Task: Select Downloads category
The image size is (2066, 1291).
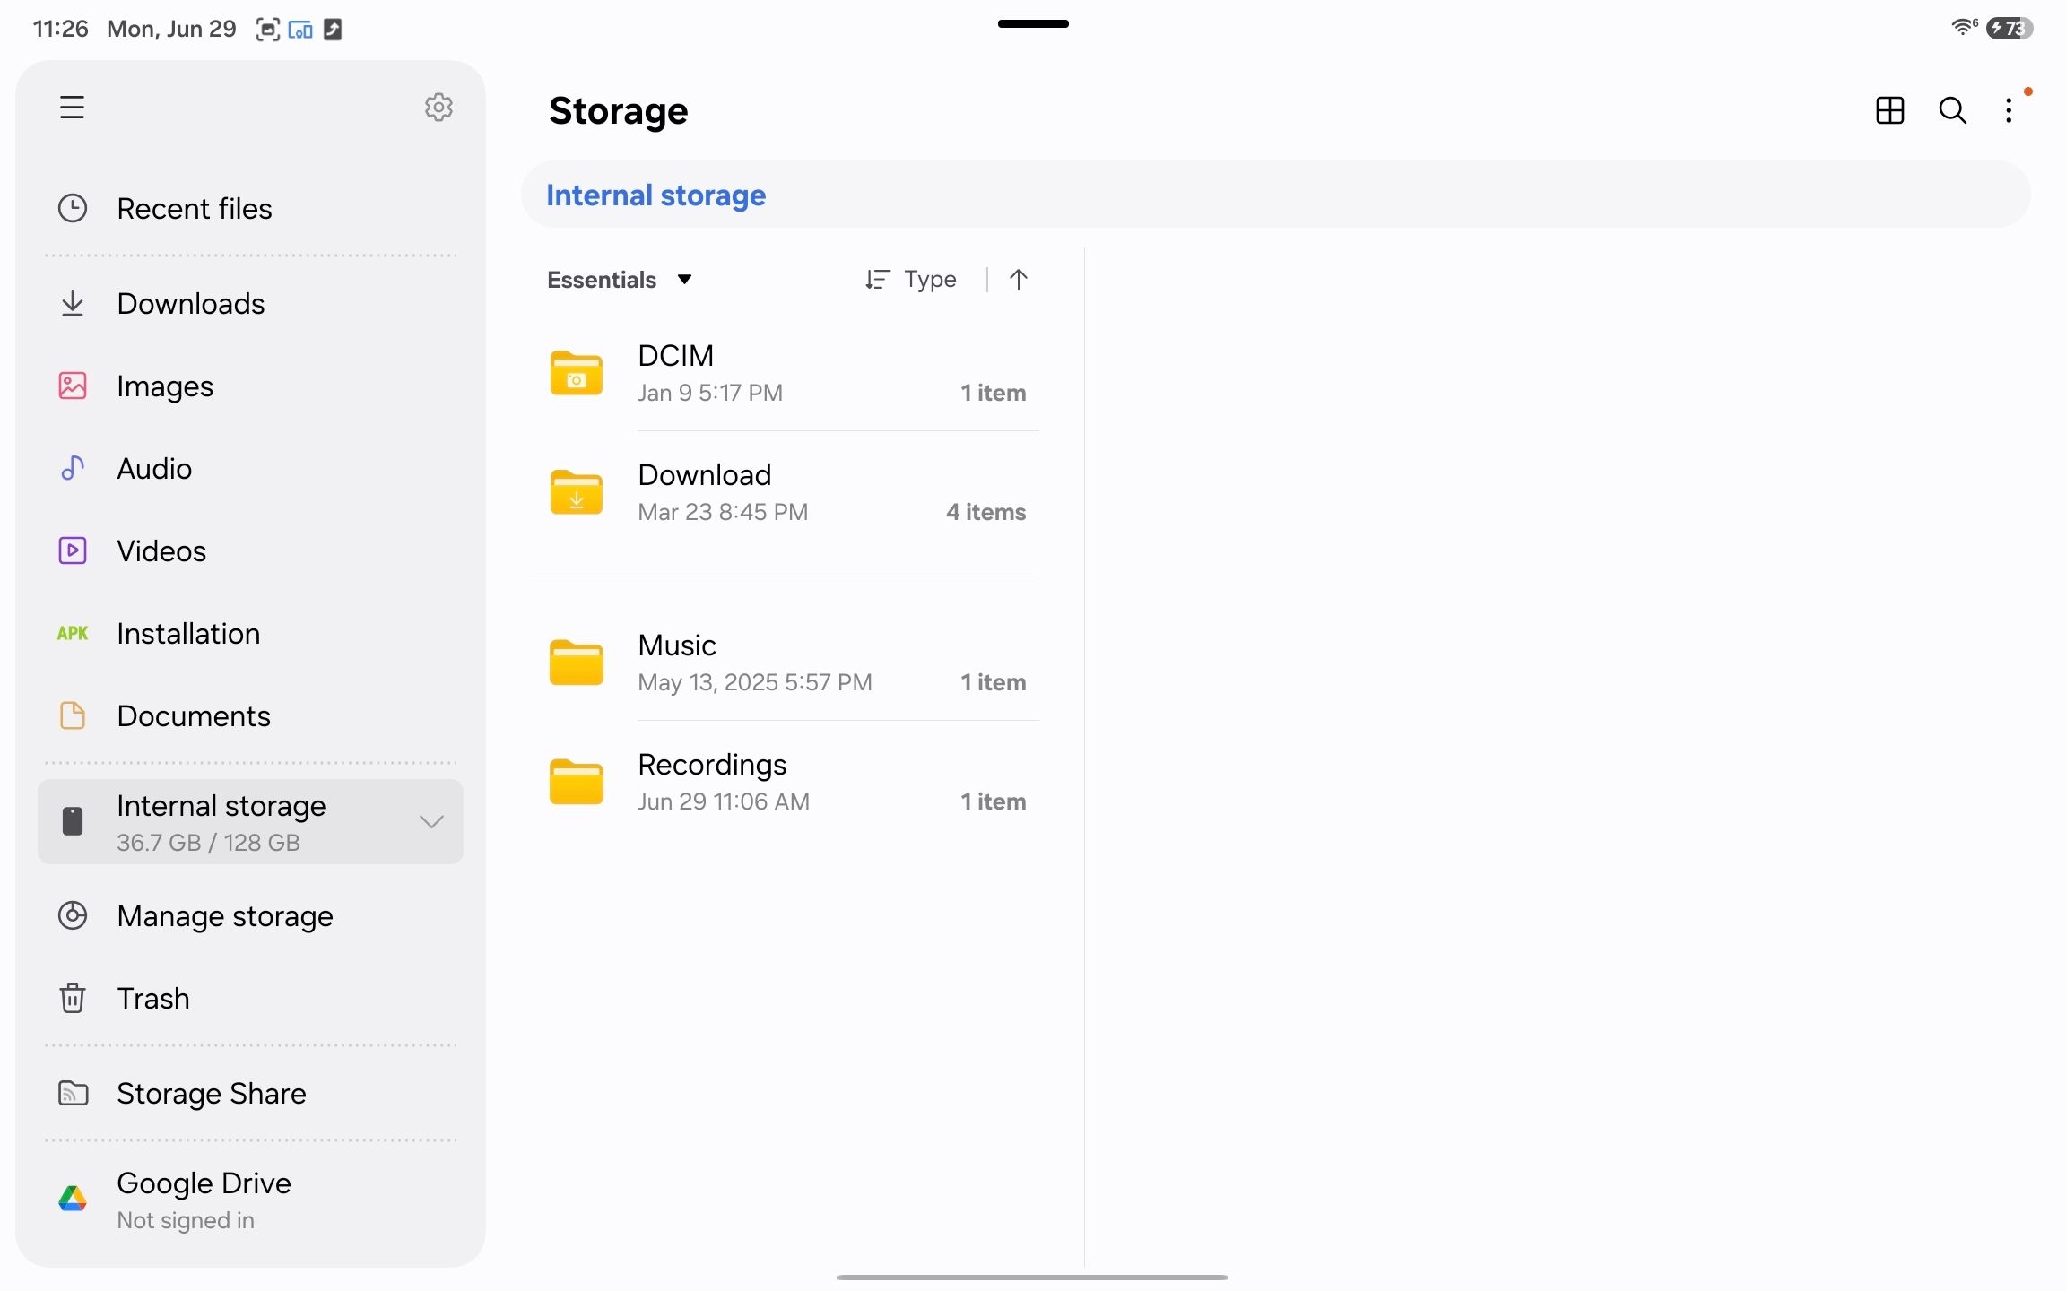Action: (250, 303)
